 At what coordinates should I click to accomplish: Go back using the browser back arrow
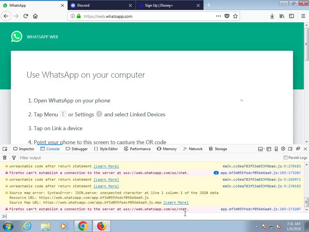[x=6, y=16]
